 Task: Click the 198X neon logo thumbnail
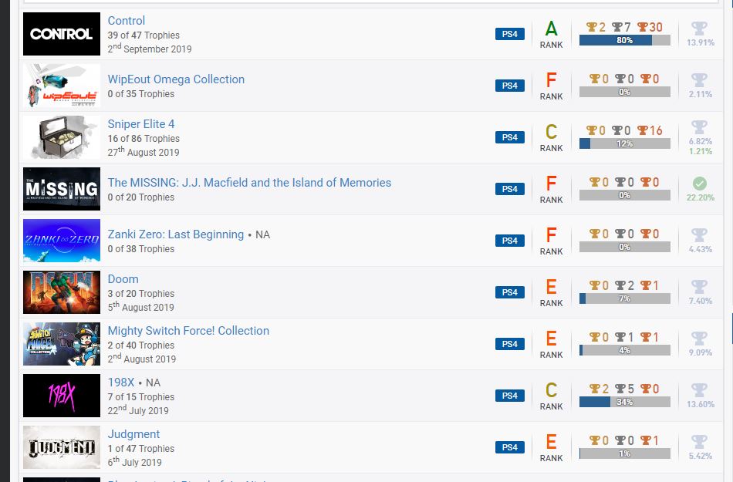point(62,396)
